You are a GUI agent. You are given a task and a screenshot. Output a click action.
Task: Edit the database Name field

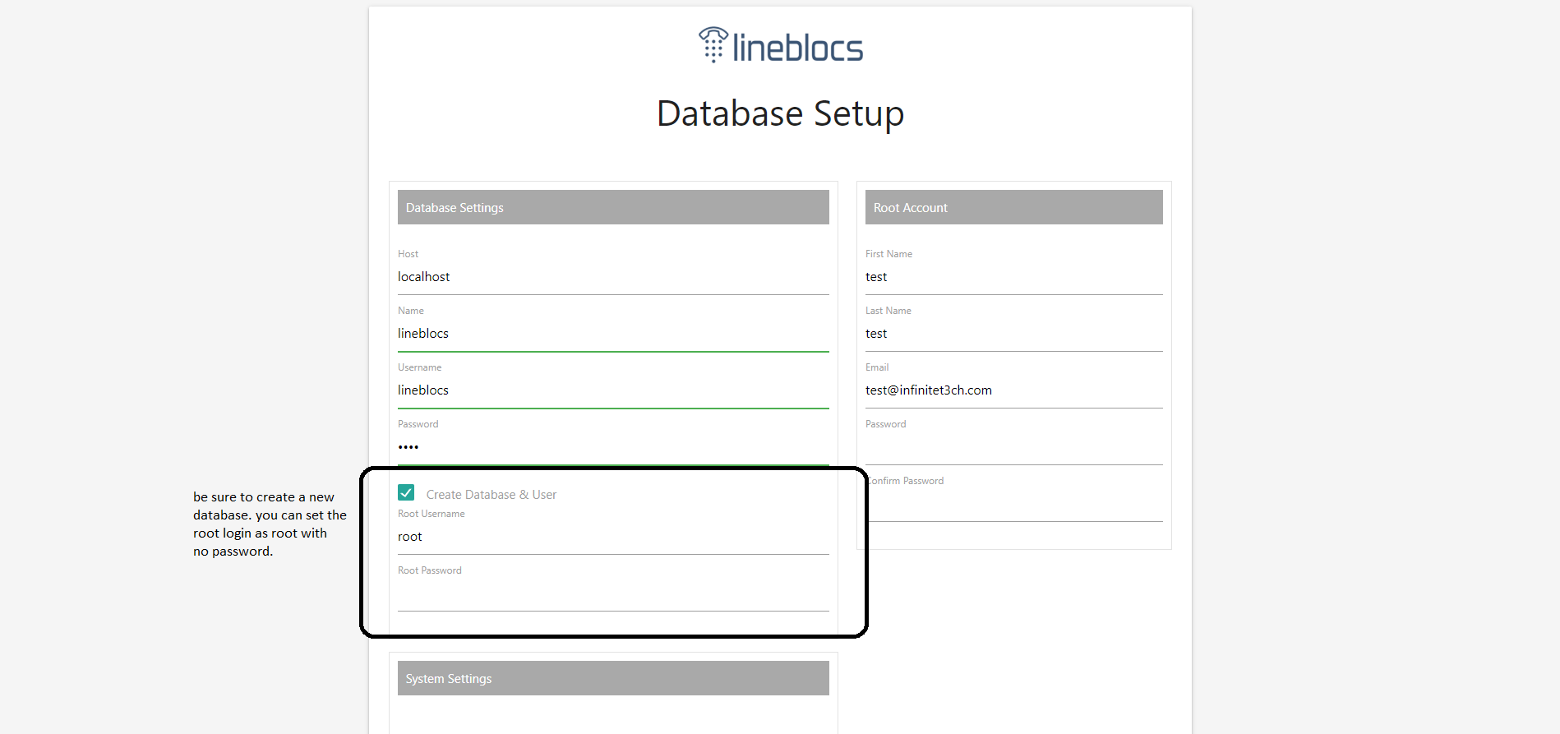(x=613, y=334)
